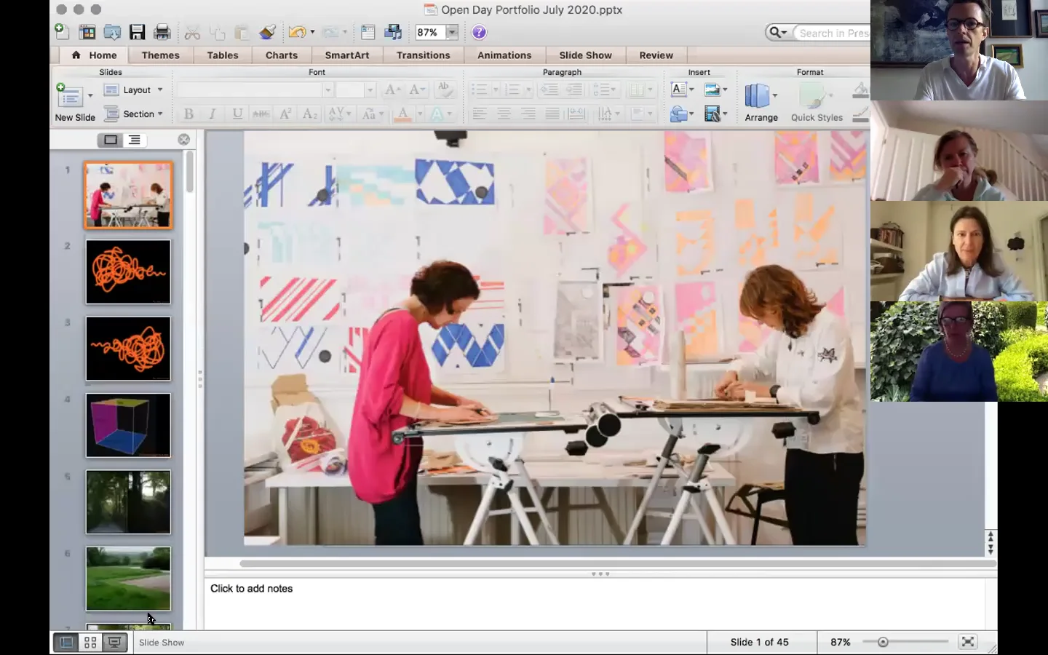Screen dimensions: 1048x655
Task: Click the Paste clipboard icon
Action: (242, 33)
